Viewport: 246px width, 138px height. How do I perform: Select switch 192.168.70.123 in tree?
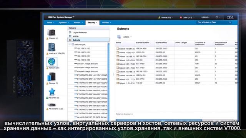point(83,60)
